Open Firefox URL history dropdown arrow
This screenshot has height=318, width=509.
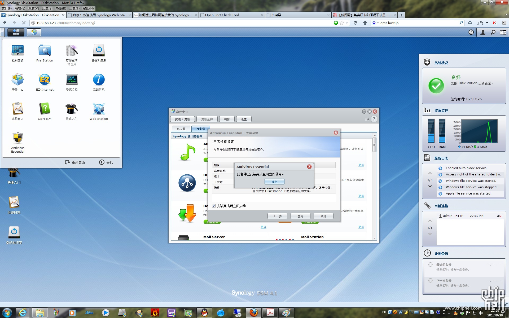[x=347, y=23]
